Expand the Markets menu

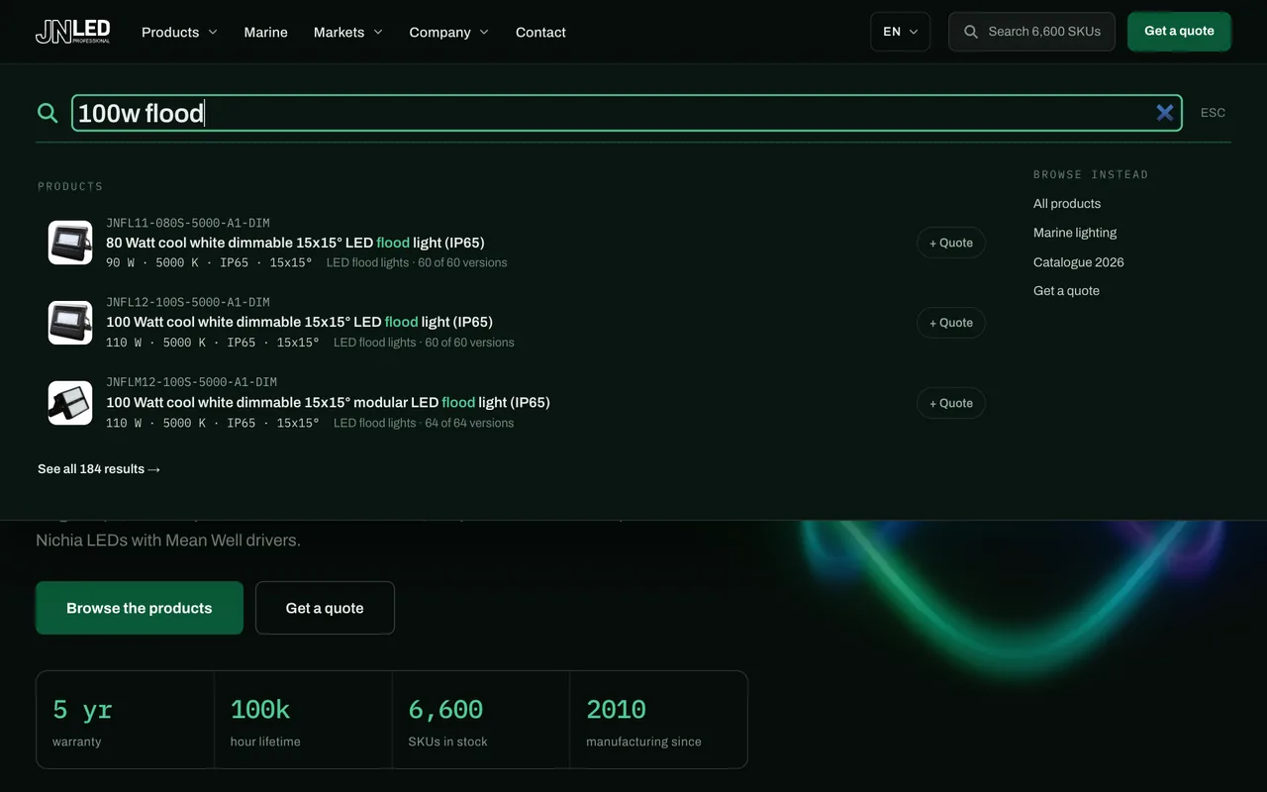pos(348,32)
